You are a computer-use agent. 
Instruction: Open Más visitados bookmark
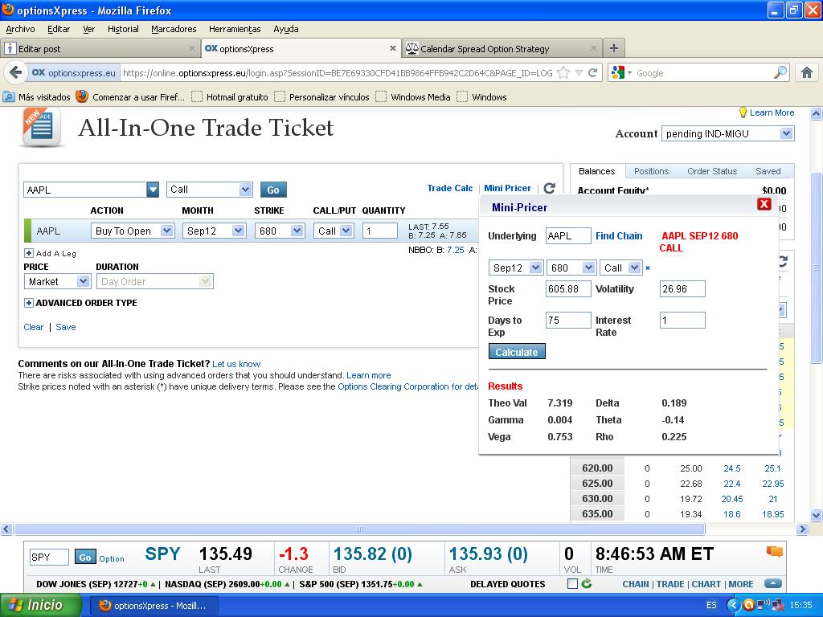click(x=36, y=97)
